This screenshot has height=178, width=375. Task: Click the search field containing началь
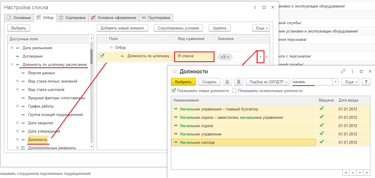tap(312, 82)
